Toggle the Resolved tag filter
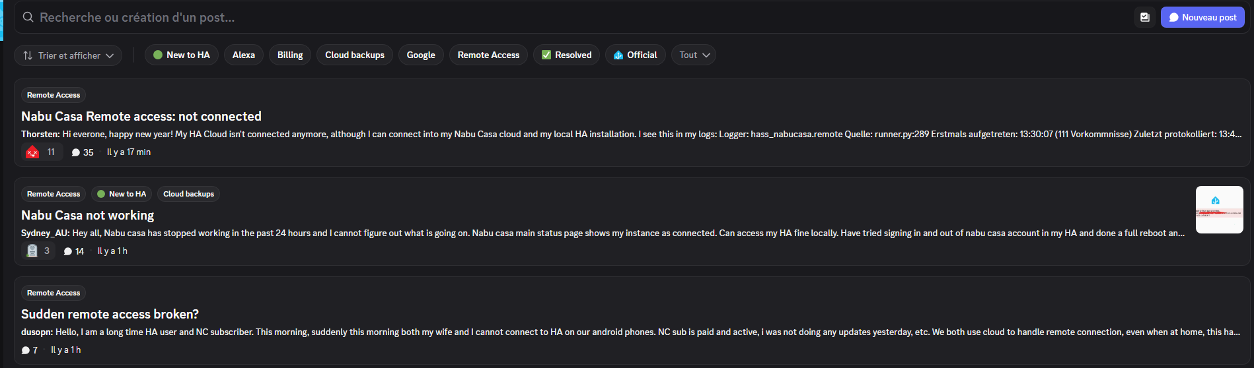The image size is (1254, 368). pyautogui.click(x=566, y=55)
